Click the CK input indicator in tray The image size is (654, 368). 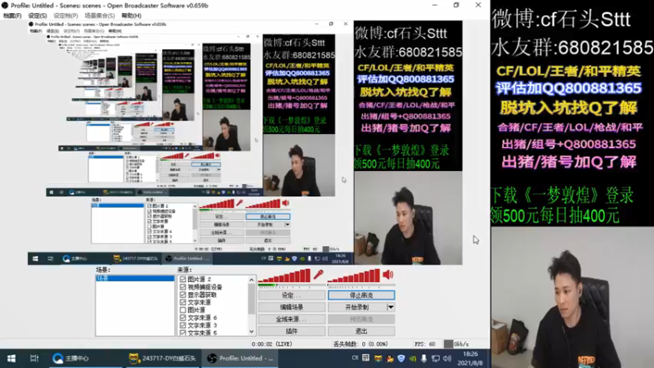coord(356,358)
